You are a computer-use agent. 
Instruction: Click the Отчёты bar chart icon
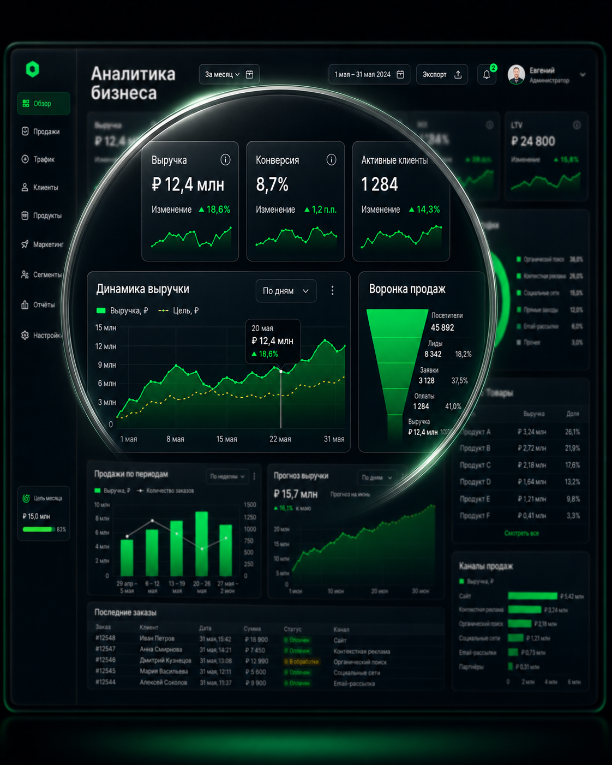pyautogui.click(x=25, y=304)
